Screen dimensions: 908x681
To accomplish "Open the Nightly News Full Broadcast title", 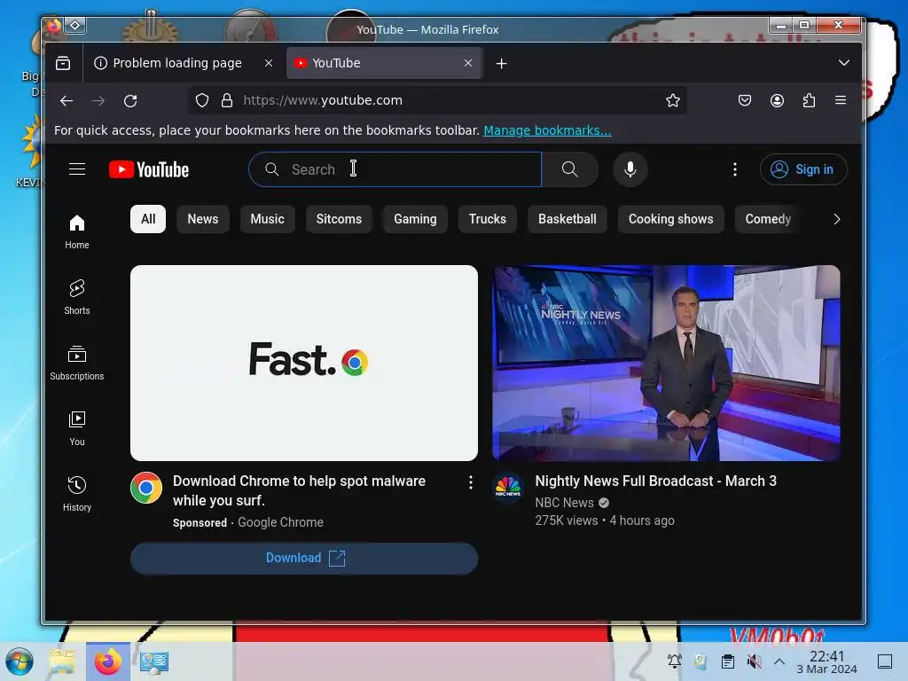I will click(655, 481).
